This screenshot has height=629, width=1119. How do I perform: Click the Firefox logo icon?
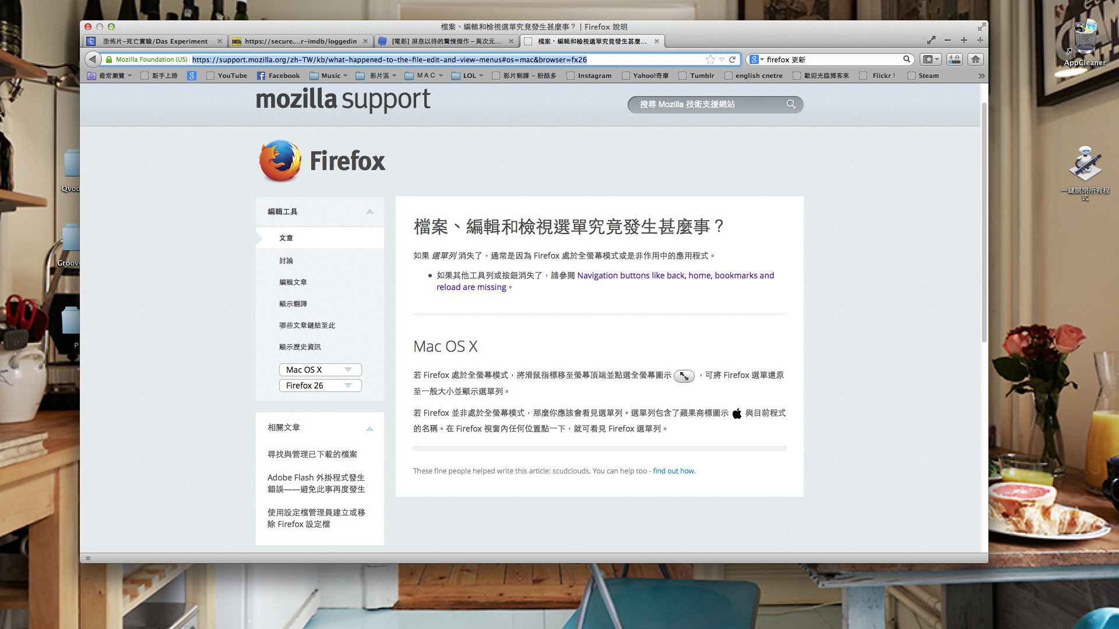pos(280,161)
